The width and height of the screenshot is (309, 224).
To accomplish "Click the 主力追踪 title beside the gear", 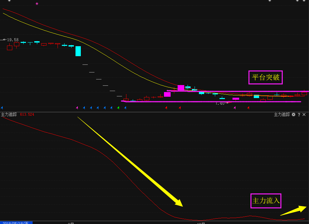I will pos(282,115).
